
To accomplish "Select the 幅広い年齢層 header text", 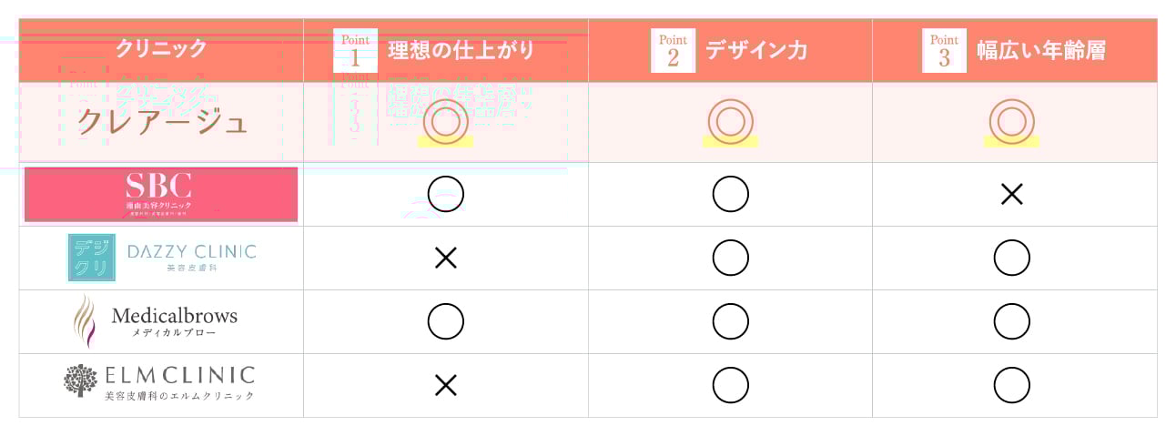I will [1041, 50].
